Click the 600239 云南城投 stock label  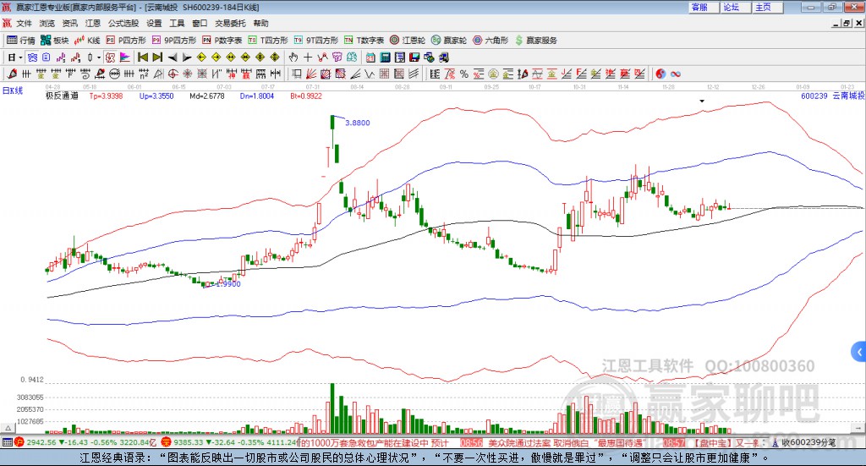[x=832, y=96]
